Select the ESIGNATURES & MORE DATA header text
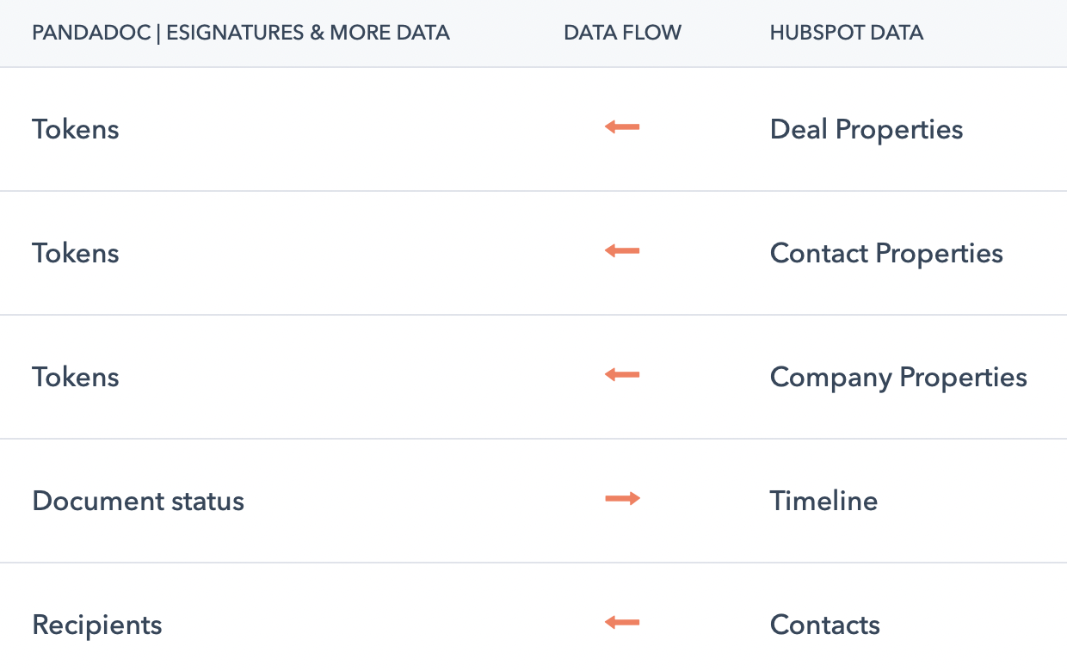The height and width of the screenshot is (671, 1067). coord(308,34)
